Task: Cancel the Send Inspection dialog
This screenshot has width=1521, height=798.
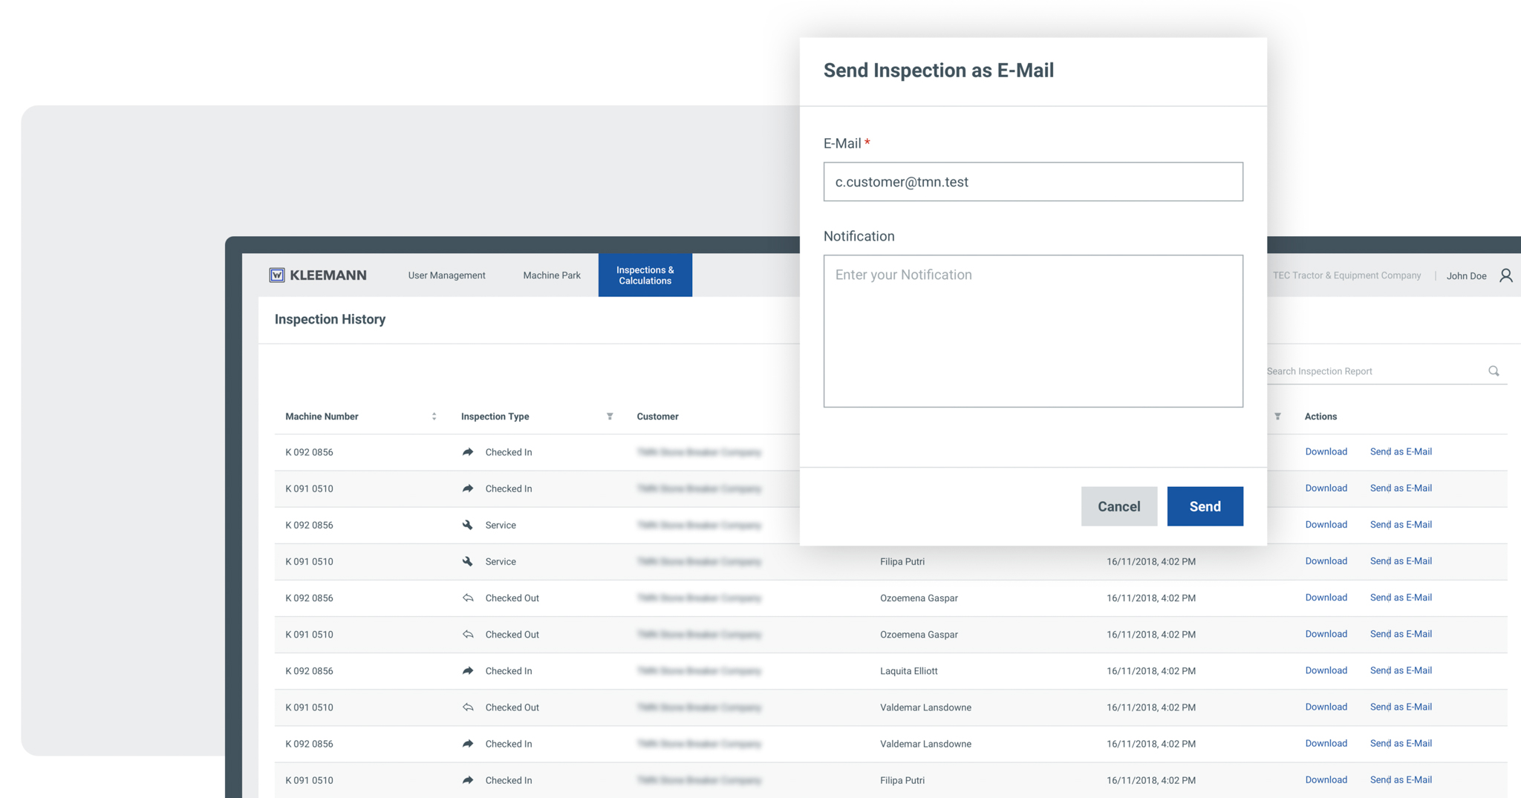Action: point(1118,506)
